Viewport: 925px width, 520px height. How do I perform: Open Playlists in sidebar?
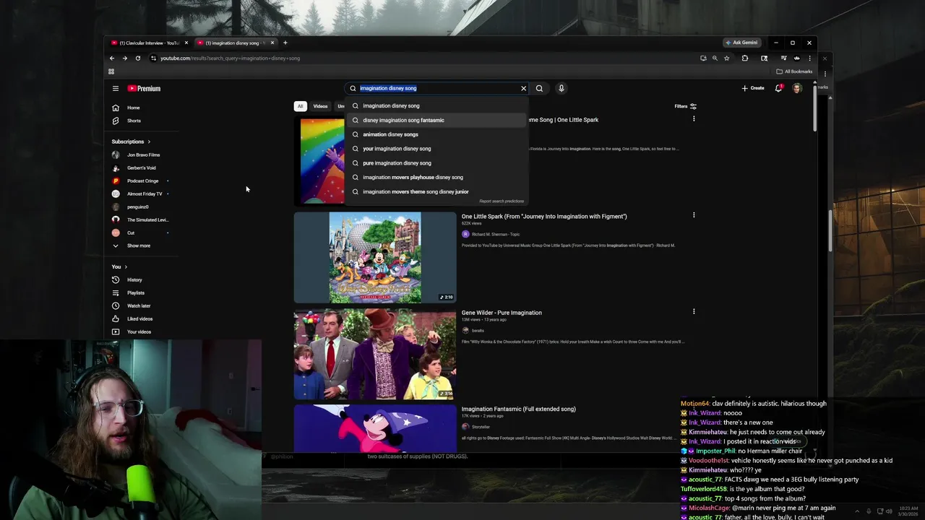(135, 292)
